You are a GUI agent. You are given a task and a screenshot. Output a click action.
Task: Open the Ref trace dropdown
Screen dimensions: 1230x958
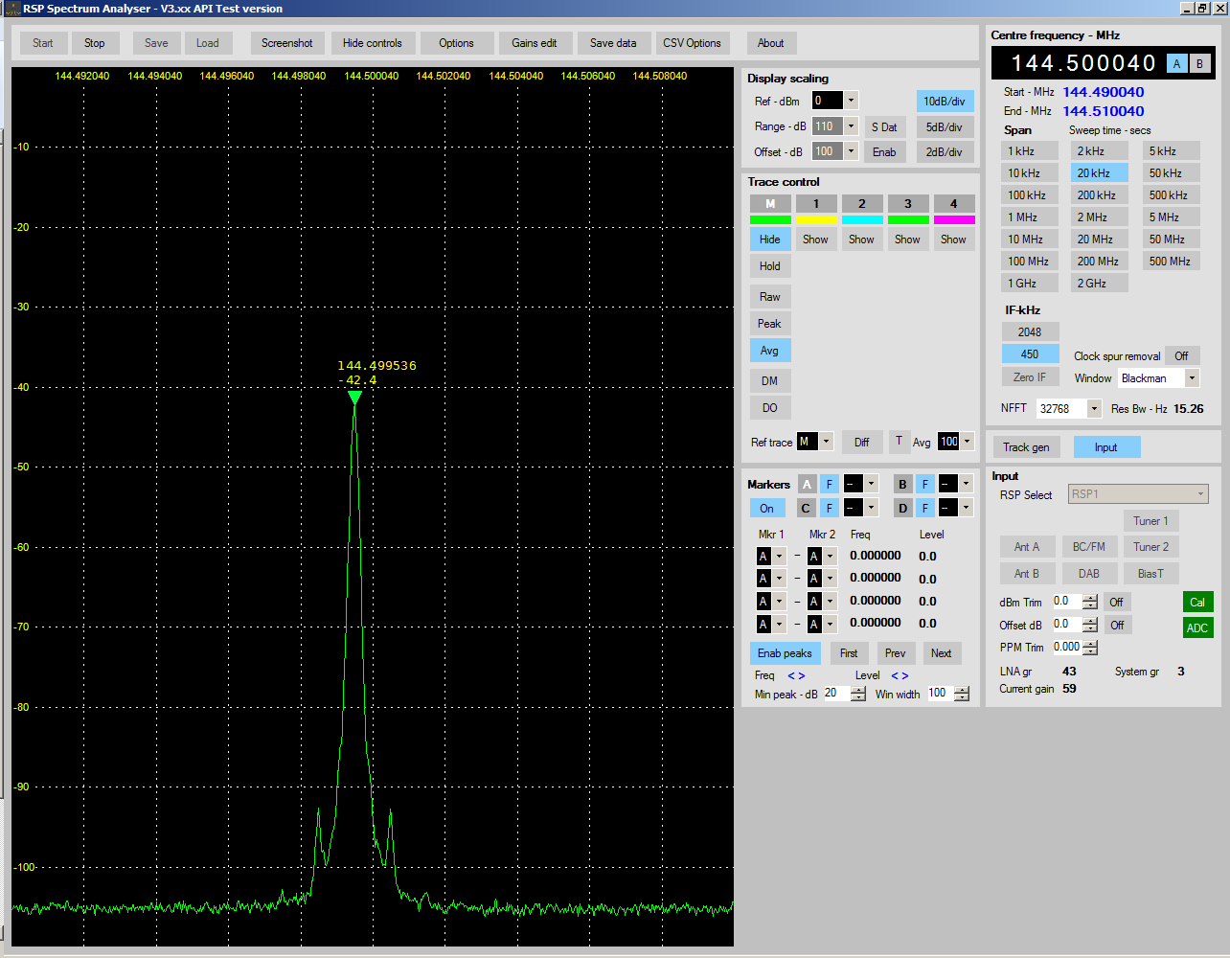tap(827, 442)
